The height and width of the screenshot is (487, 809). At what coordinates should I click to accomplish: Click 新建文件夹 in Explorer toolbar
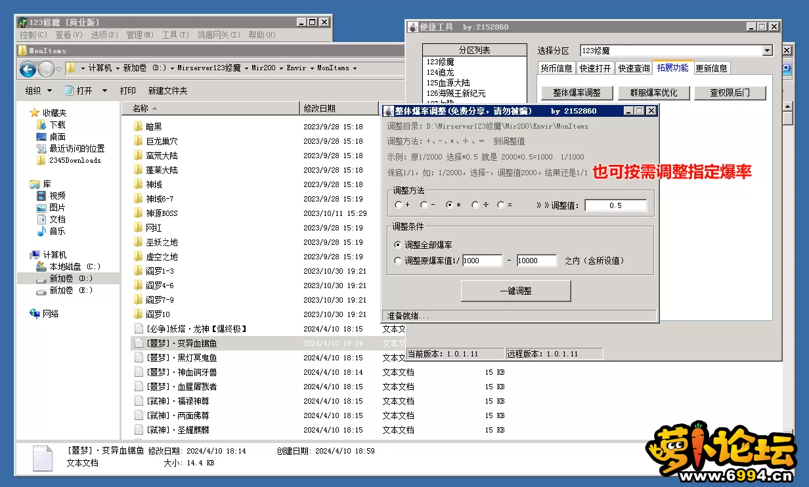click(x=167, y=91)
